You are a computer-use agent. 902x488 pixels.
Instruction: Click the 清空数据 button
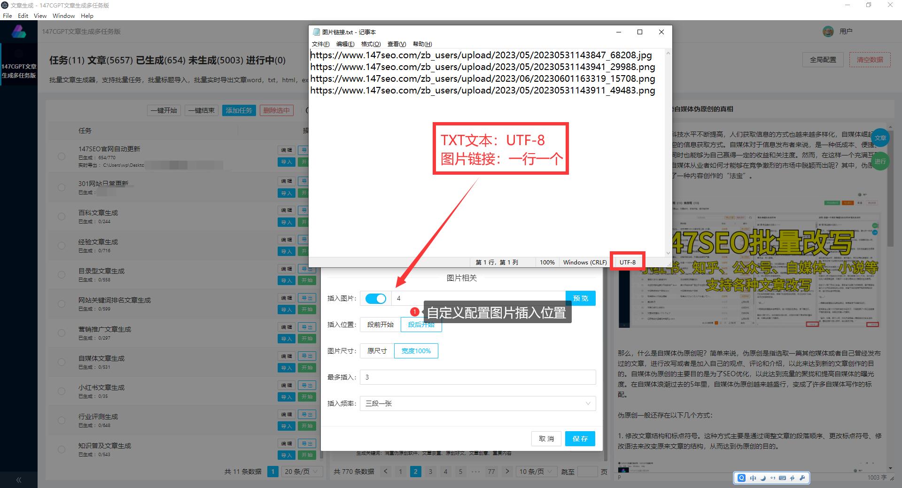click(x=870, y=60)
